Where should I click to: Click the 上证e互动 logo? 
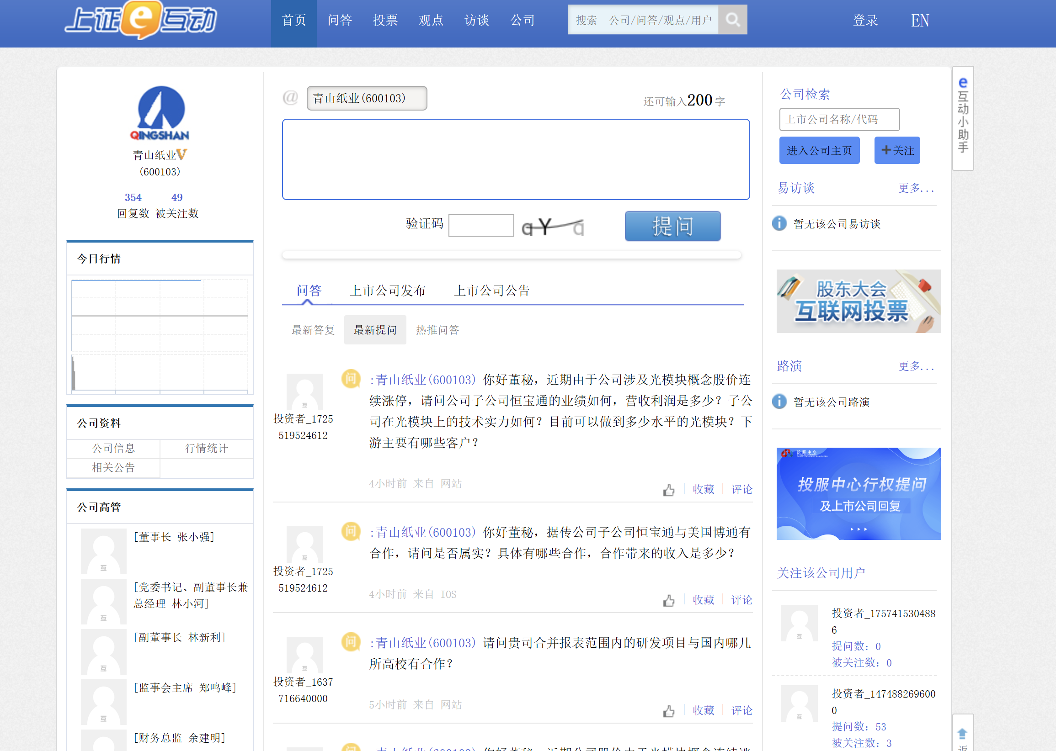141,21
